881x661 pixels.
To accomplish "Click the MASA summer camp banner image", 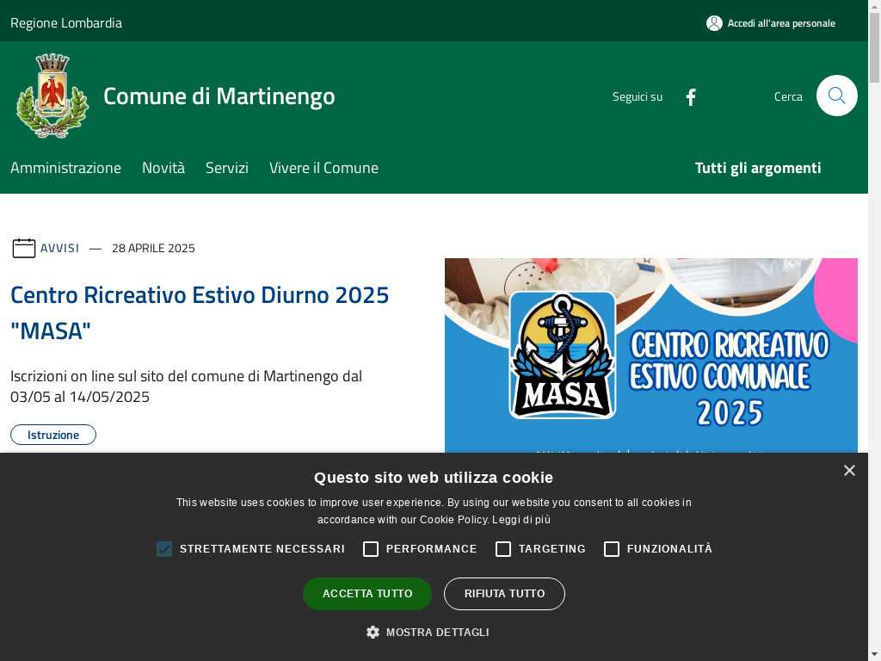I will [651, 355].
